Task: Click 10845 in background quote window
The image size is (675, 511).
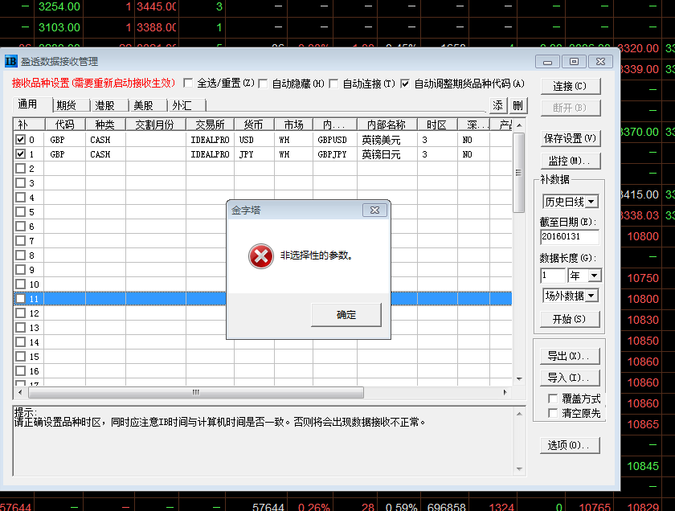Action: [643, 466]
